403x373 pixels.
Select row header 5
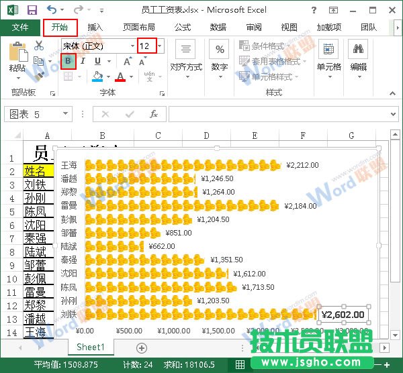pos(12,212)
